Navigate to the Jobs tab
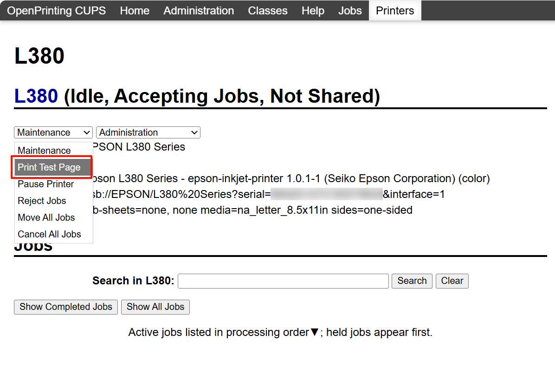The height and width of the screenshot is (368, 555). click(350, 11)
